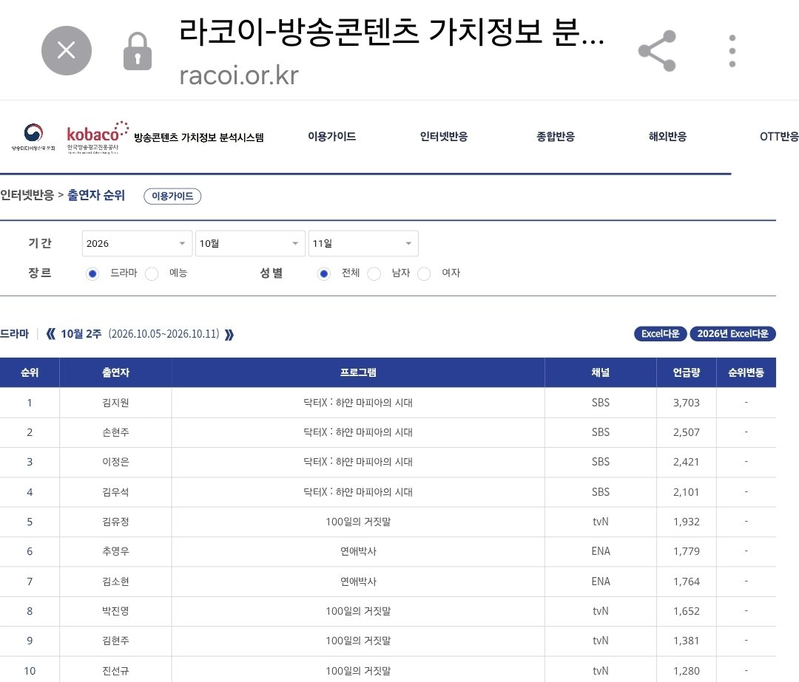This screenshot has width=799, height=682.
Task: Click tvN channel in 박진영 row
Action: click(x=601, y=611)
